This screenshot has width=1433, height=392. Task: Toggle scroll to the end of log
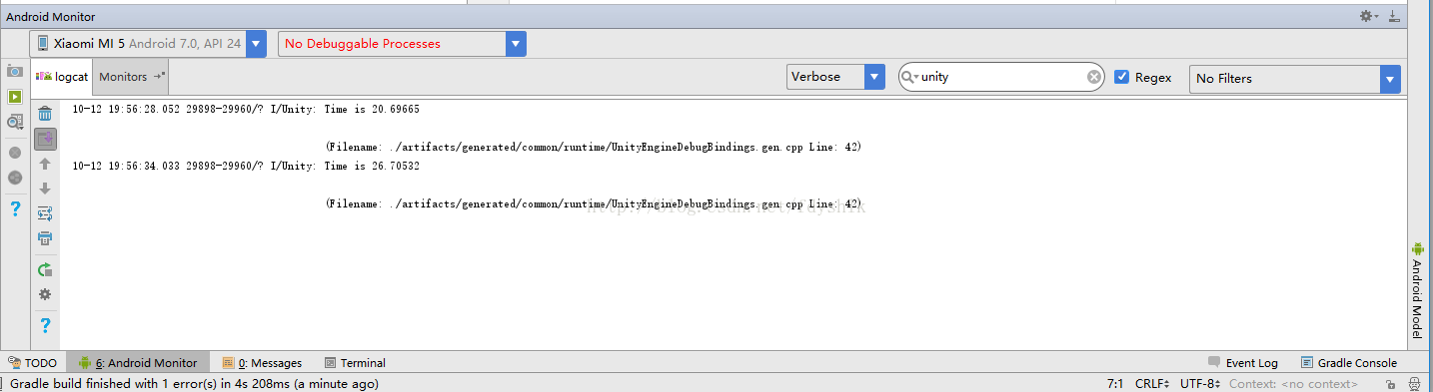click(x=45, y=139)
